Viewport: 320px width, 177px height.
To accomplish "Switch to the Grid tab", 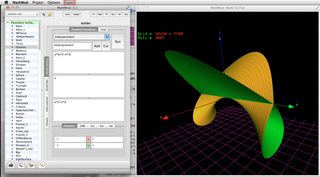I will [103, 29].
